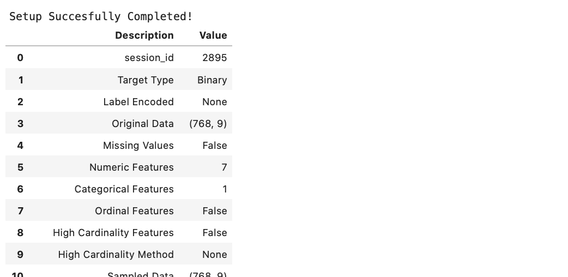Select the Ordinal Features description cell
This screenshot has width=568, height=277.
tap(134, 211)
